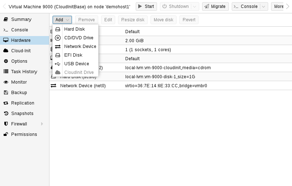Click the USB Device icon in menu
292x186 pixels.
[x=58, y=64]
